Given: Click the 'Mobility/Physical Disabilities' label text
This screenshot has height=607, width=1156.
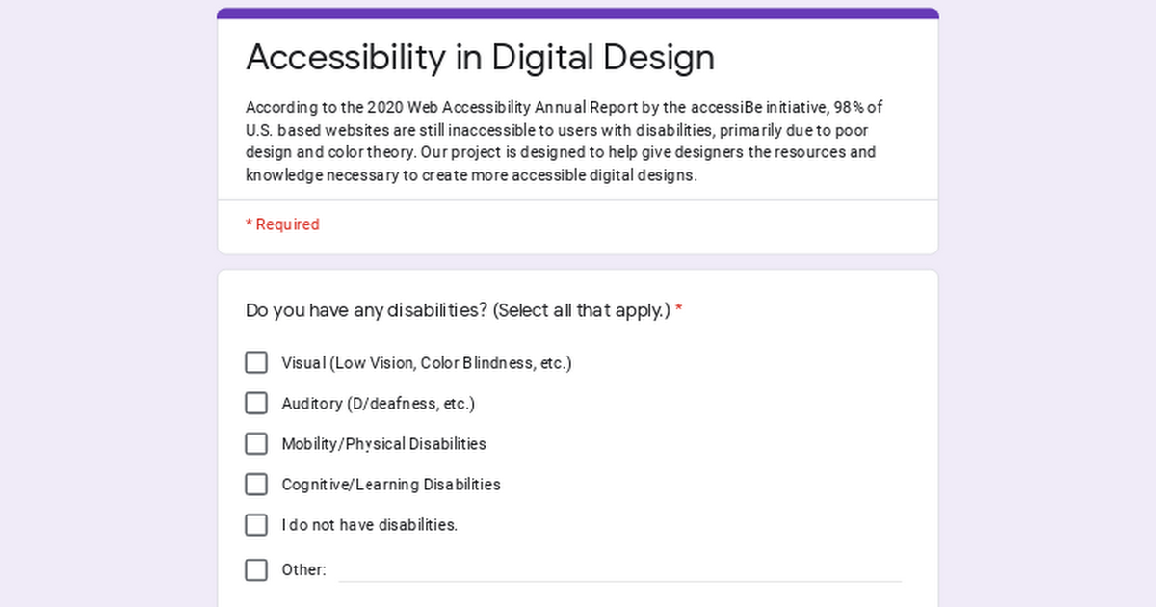Looking at the screenshot, I should click(x=384, y=444).
